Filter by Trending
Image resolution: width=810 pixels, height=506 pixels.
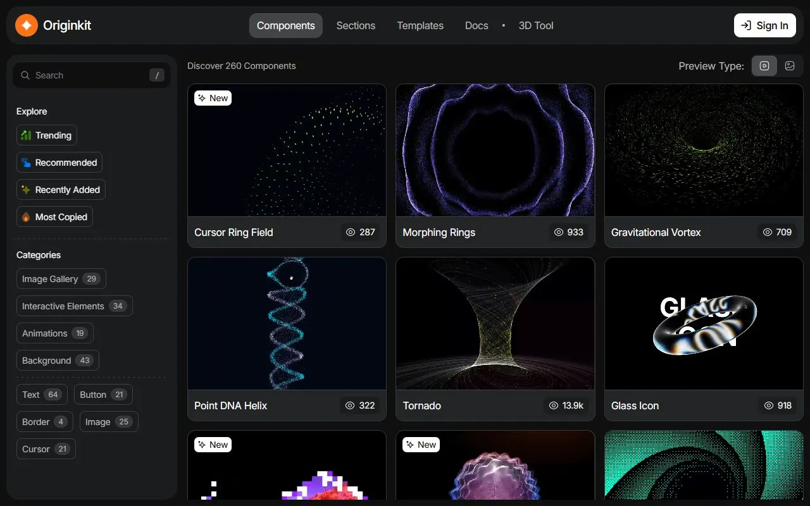(47, 135)
